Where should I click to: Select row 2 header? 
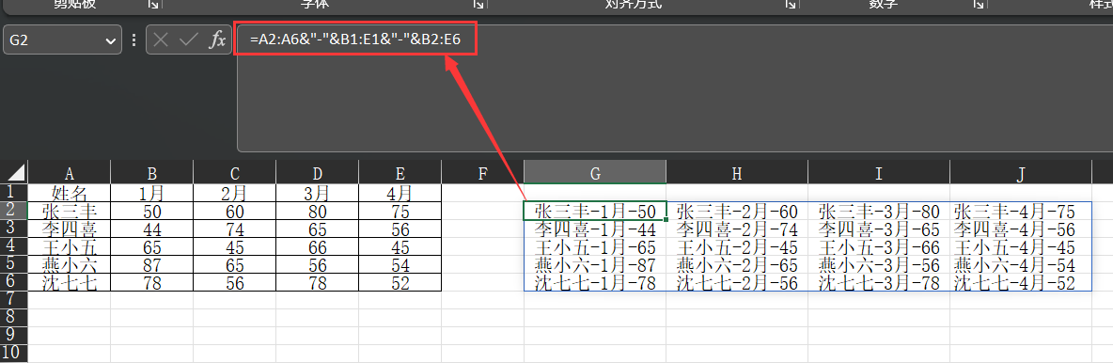[14, 211]
